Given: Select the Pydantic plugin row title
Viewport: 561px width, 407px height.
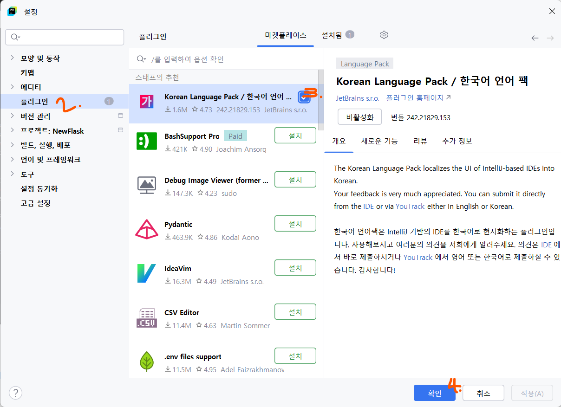Looking at the screenshot, I should [x=178, y=224].
